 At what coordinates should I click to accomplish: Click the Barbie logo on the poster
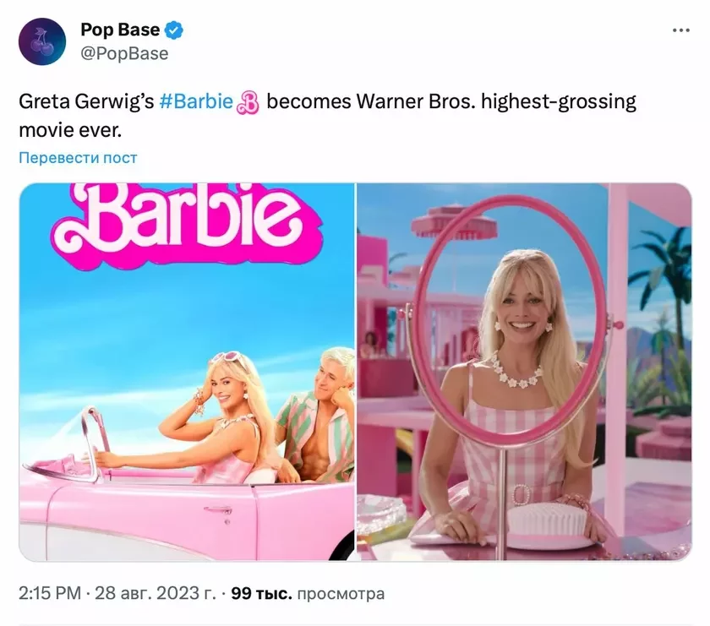pyautogui.click(x=187, y=224)
